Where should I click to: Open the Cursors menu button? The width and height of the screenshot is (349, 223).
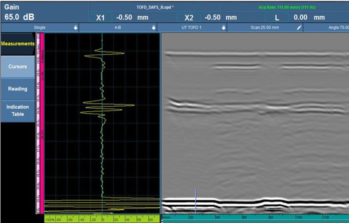pos(18,66)
